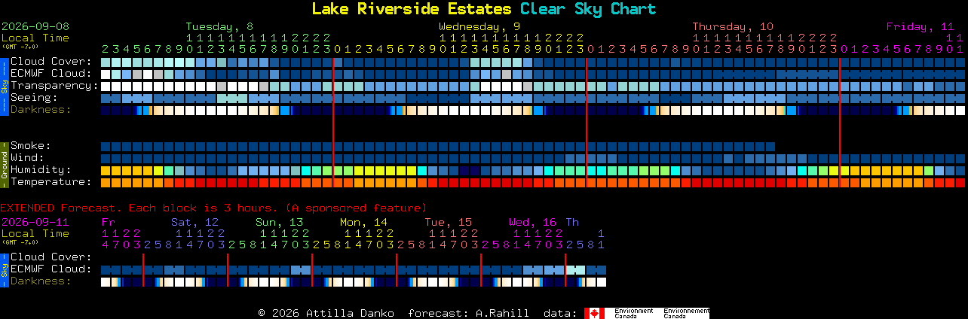Click the Darkness row label
This screenshot has width=968, height=319.
(41, 110)
